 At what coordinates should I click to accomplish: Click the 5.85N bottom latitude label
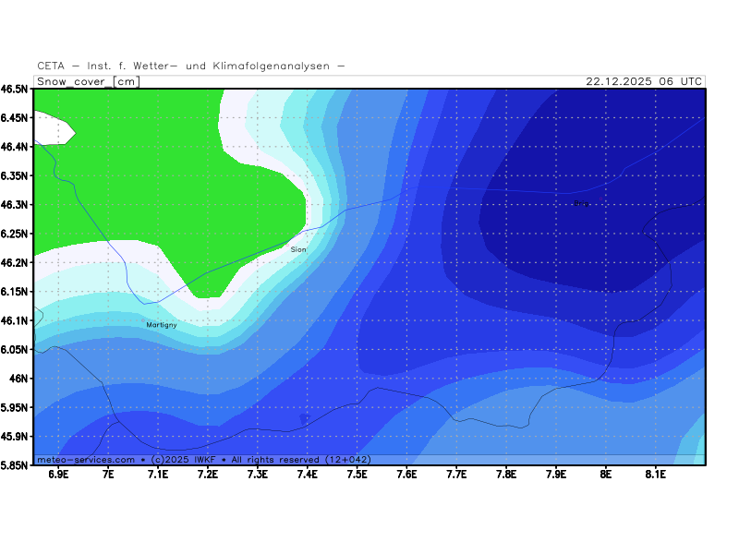[15, 465]
